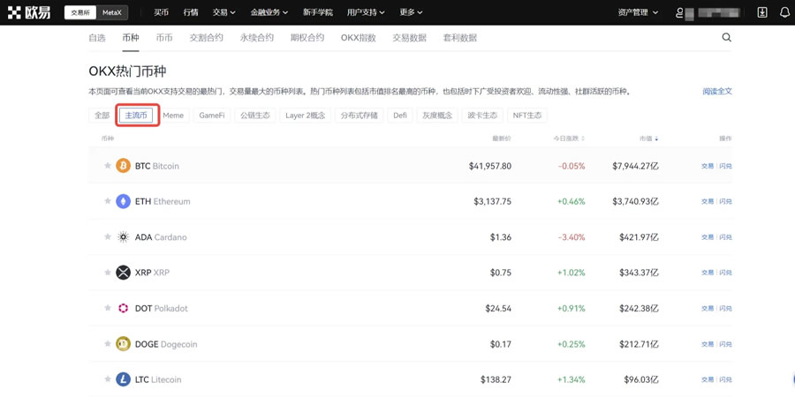Click the 阅读全文 link
This screenshot has height=397, width=795.
point(716,92)
